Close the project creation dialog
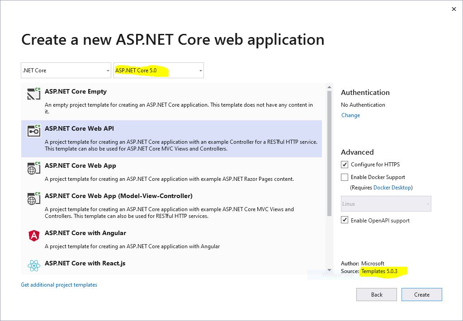The width and height of the screenshot is (463, 321). [454, 9]
